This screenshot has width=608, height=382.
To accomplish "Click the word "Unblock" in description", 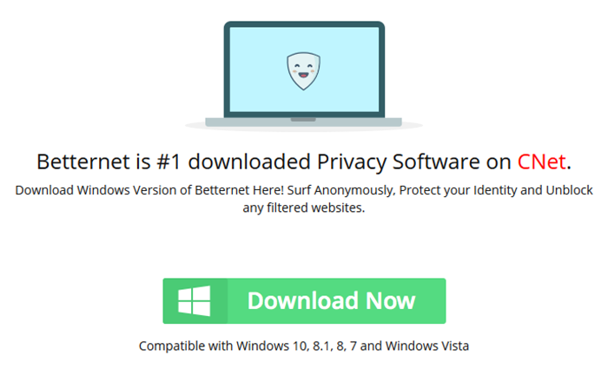I will (568, 190).
